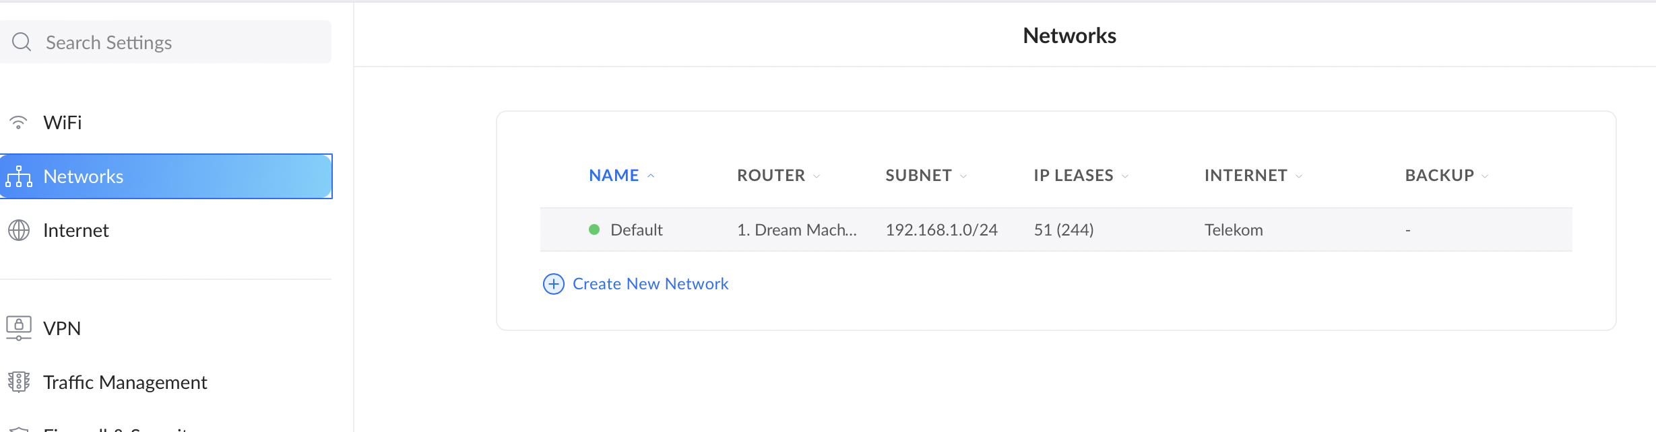The width and height of the screenshot is (1656, 432).
Task: Select the VPN lock icon
Action: click(x=19, y=328)
